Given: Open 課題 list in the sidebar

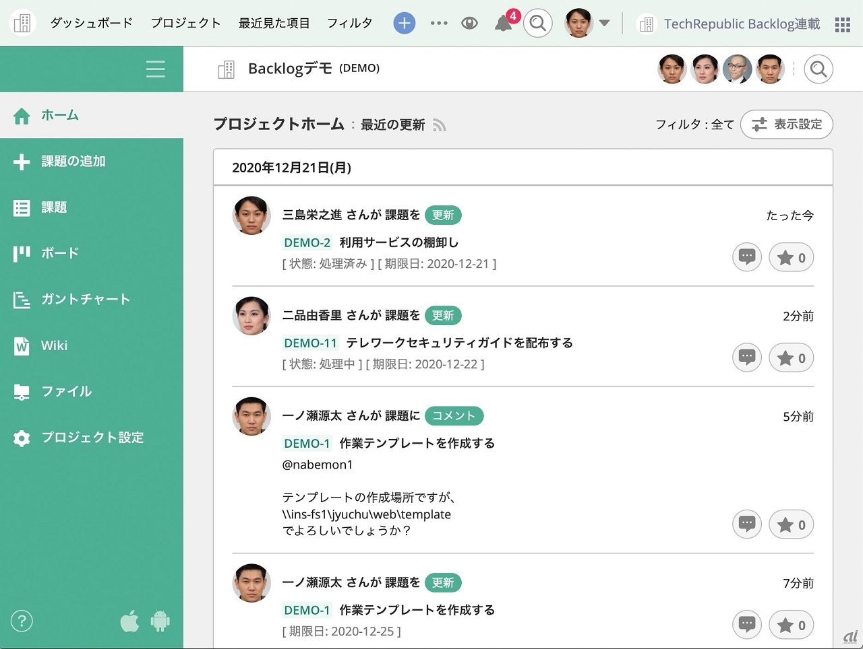Looking at the screenshot, I should click(x=92, y=207).
